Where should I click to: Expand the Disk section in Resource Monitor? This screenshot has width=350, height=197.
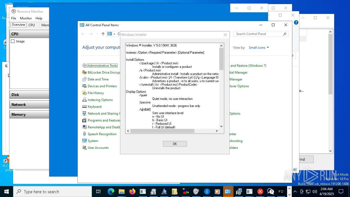(30, 95)
